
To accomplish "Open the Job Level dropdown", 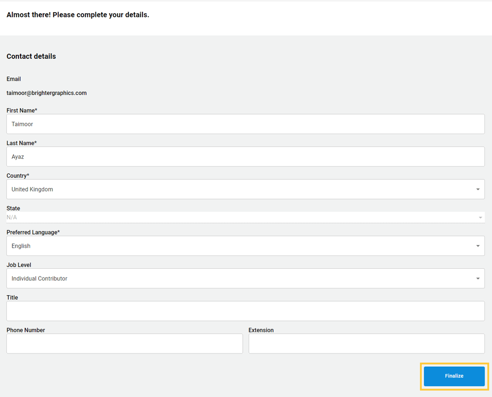I will 245,278.
